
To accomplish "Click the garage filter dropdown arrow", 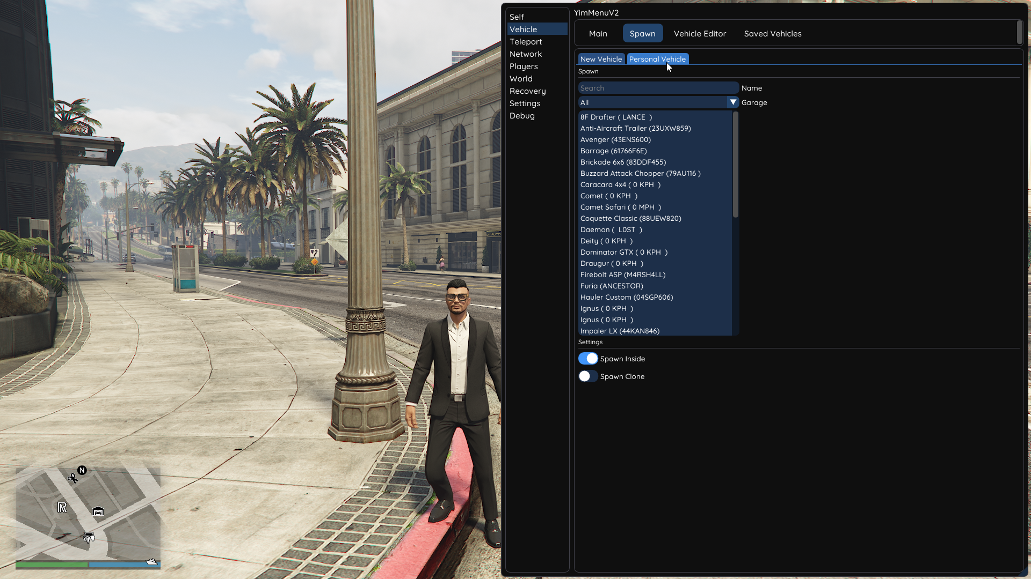I will point(733,102).
